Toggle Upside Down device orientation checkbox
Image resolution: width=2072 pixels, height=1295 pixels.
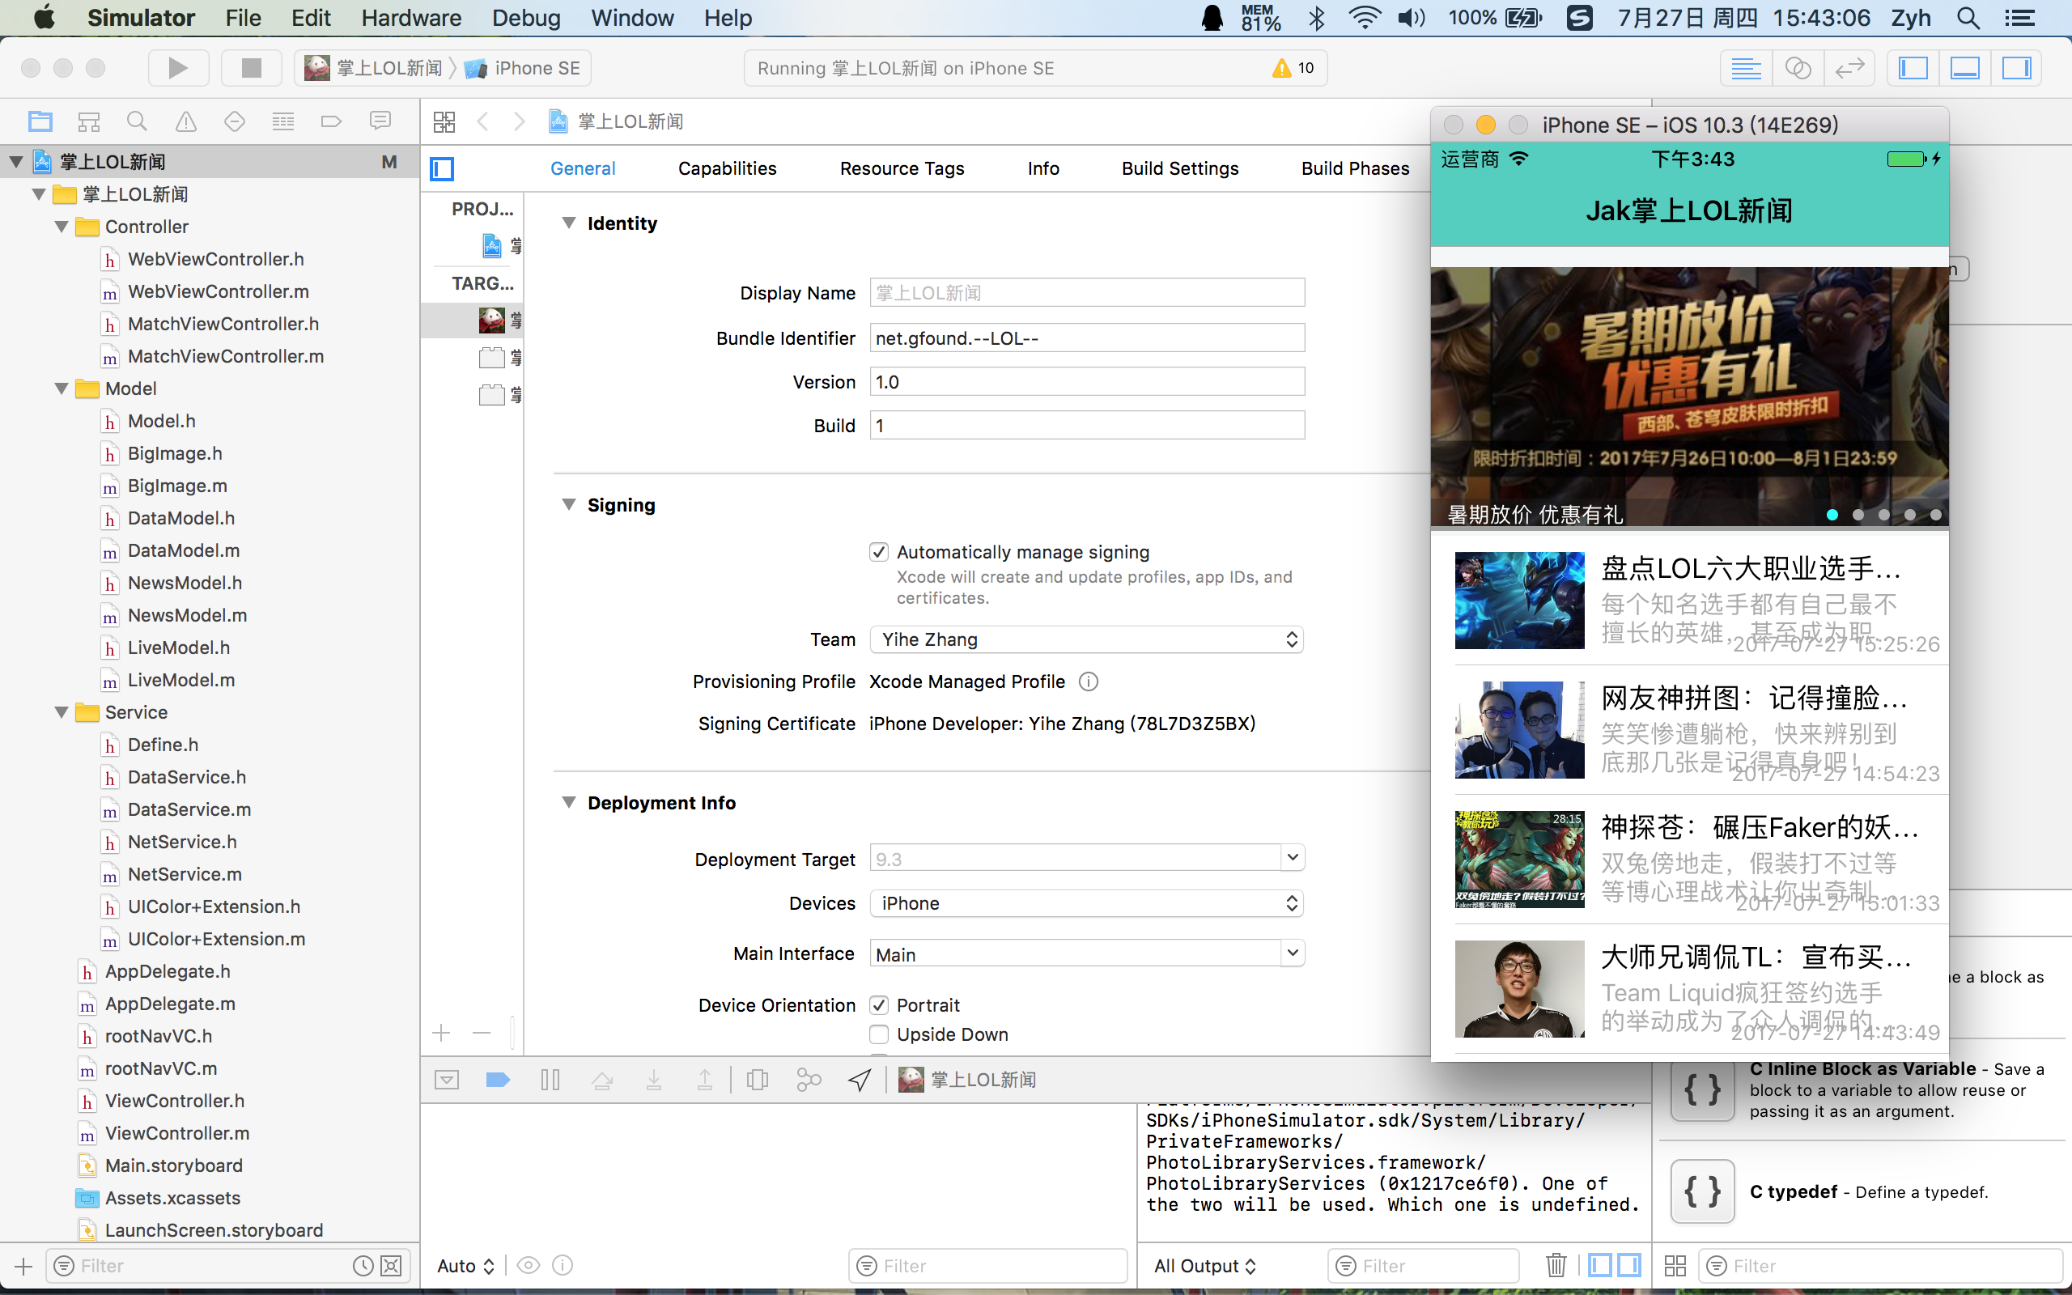pos(879,1034)
